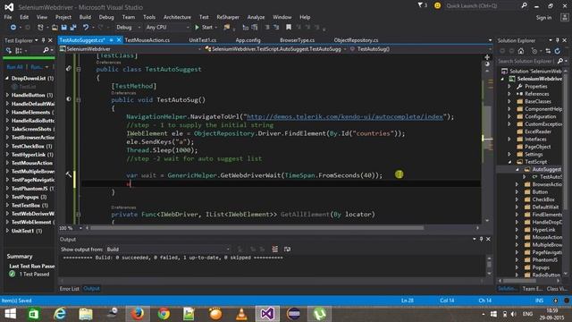This screenshot has height=322, width=572.
Task: Pin the Test Explorer panel
Action: [x=44, y=40]
